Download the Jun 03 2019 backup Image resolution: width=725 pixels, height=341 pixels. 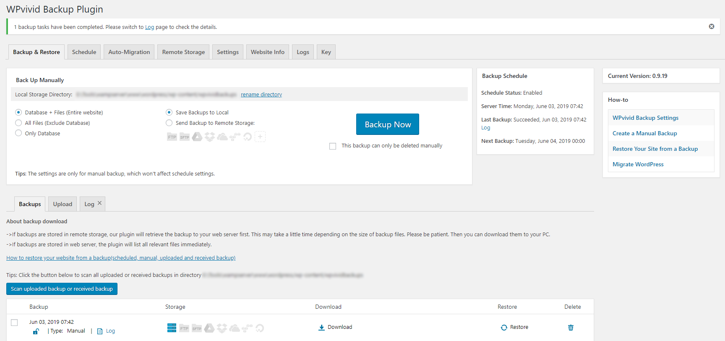point(335,327)
